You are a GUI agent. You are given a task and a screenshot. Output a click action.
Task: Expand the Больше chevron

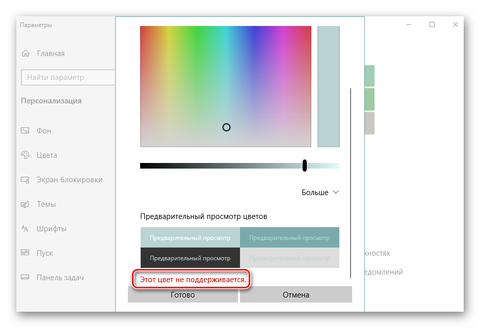335,193
